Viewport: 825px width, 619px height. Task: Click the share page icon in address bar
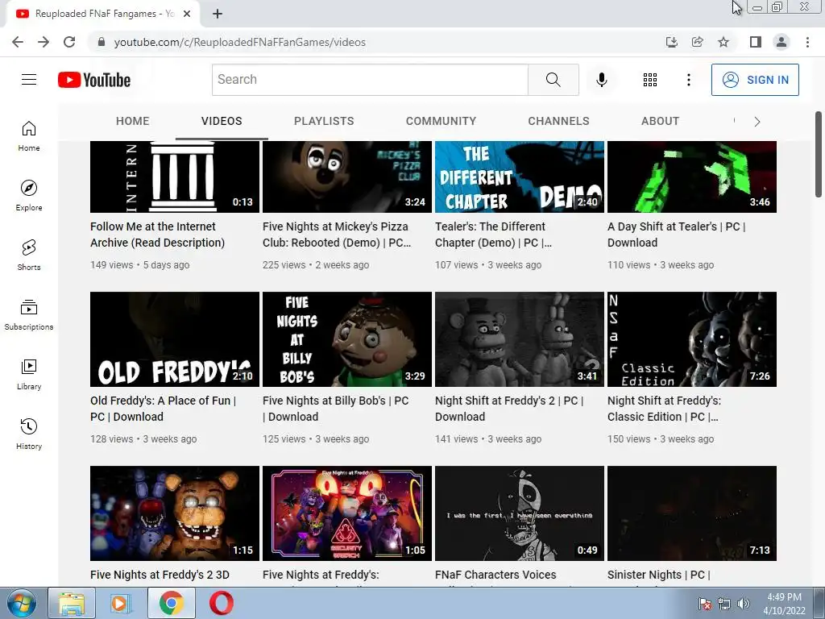[x=697, y=42]
